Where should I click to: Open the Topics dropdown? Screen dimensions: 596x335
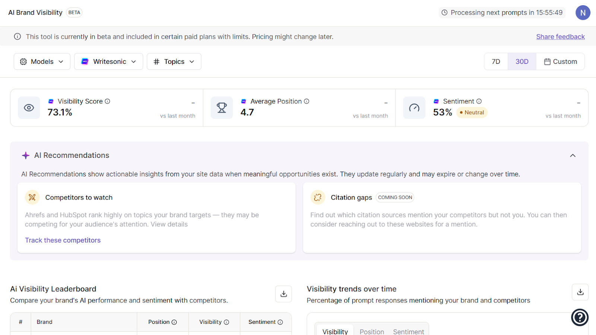pos(174,62)
